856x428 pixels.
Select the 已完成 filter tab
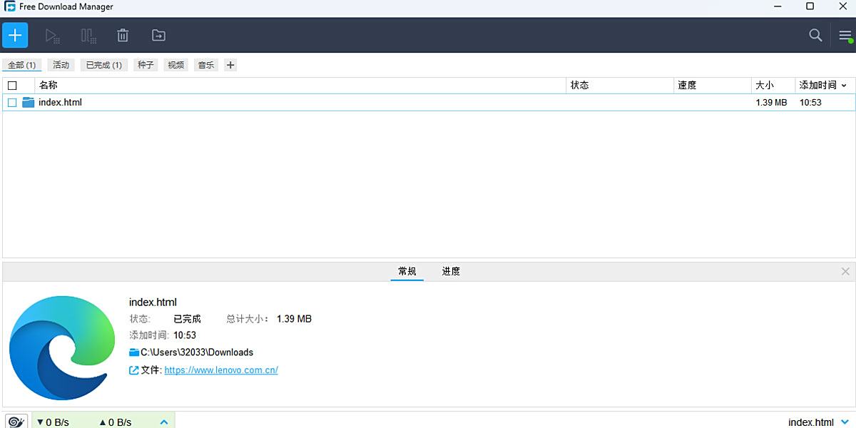click(103, 64)
